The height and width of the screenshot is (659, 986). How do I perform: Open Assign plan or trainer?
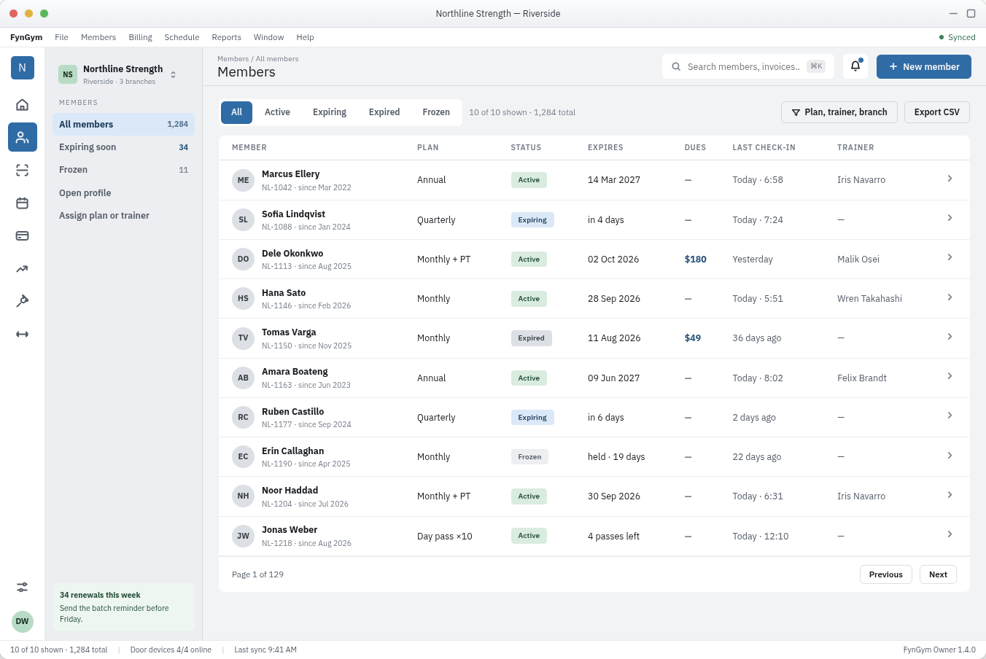tap(123, 216)
